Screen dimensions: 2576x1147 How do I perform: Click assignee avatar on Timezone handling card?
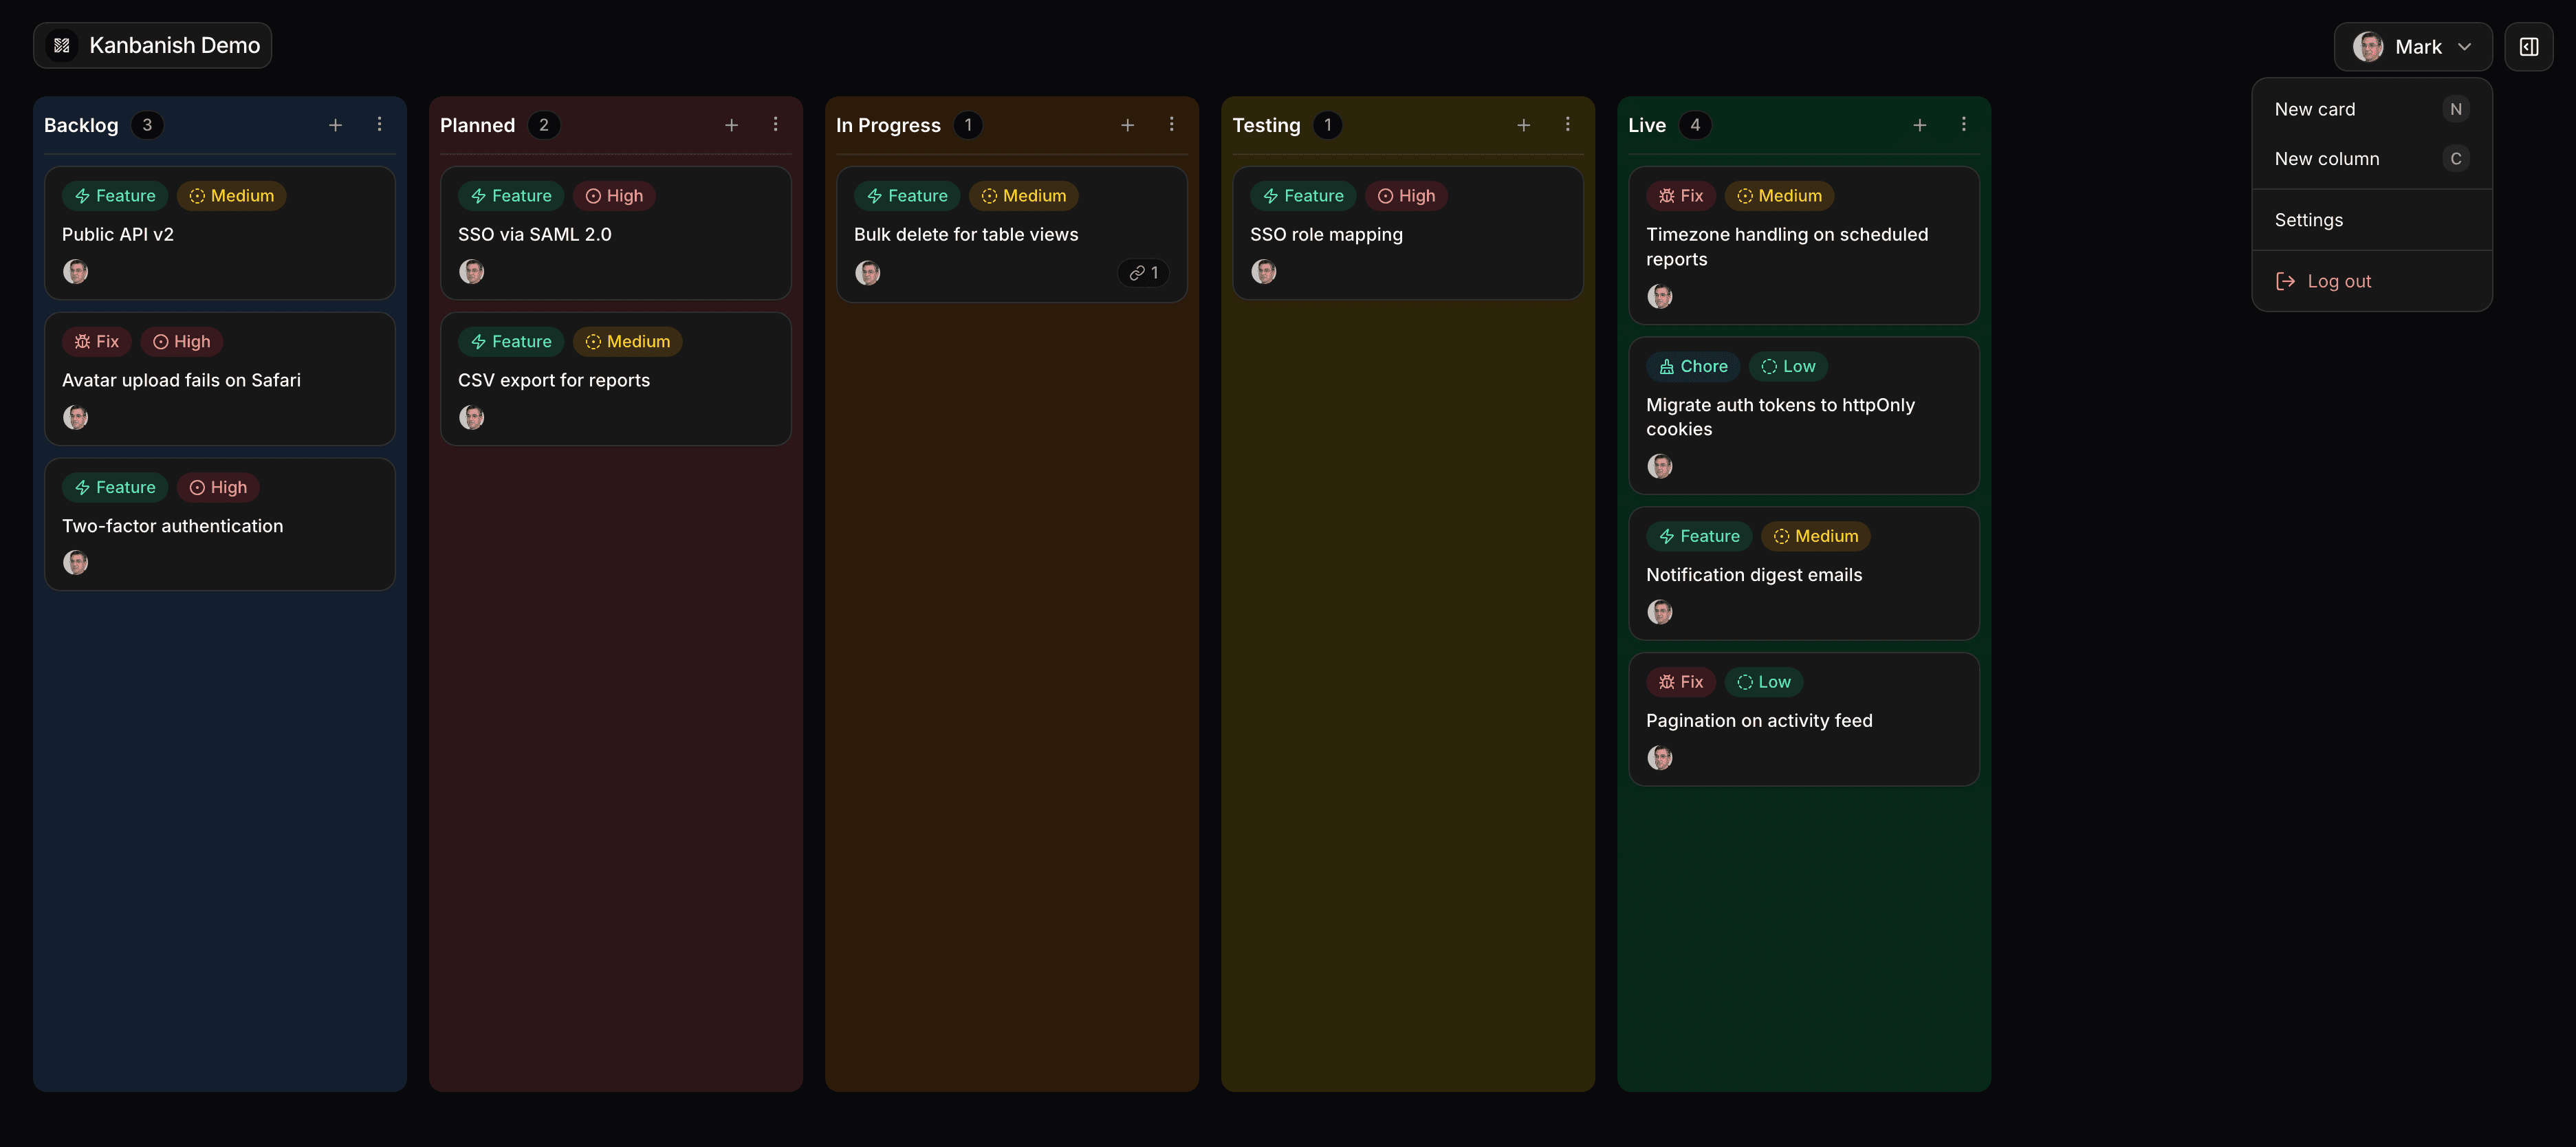1660,296
